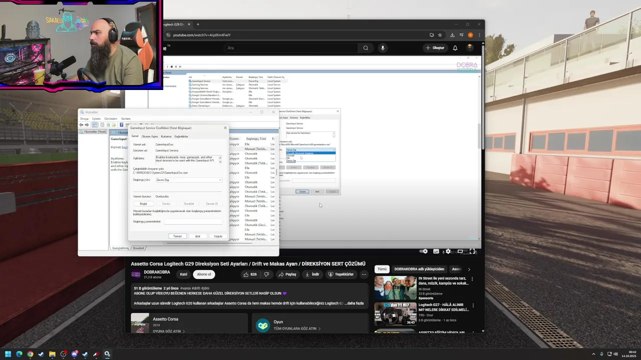Viewport: 641px width, 360px height.
Task: Focus the YouTube Ara search box
Action: pyautogui.click(x=290, y=48)
